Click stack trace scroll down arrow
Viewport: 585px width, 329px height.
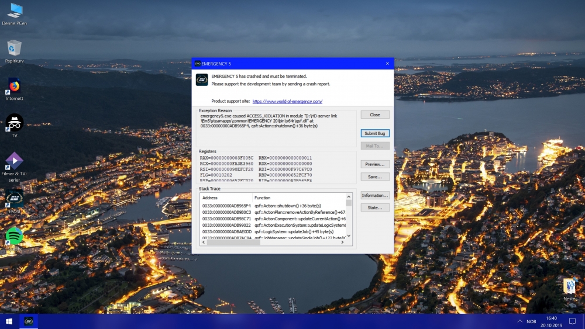(349, 236)
